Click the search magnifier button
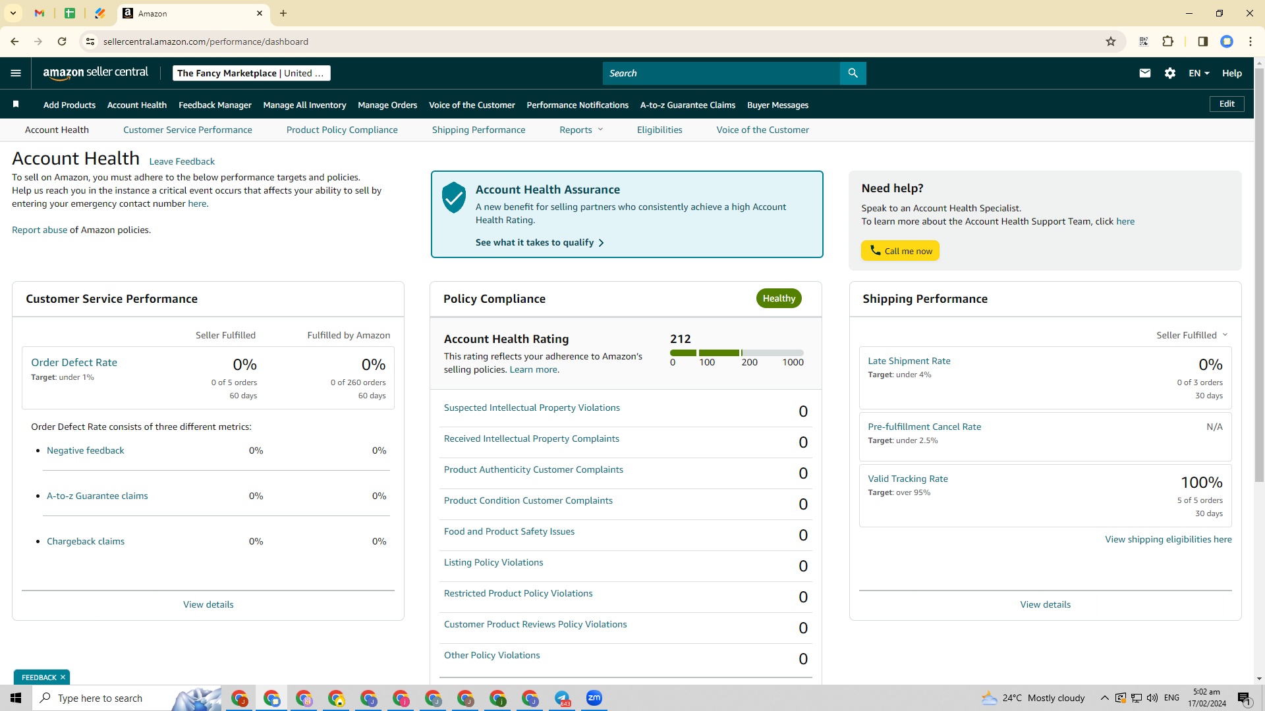Screen dimensions: 1265x711 pyautogui.click(x=853, y=73)
